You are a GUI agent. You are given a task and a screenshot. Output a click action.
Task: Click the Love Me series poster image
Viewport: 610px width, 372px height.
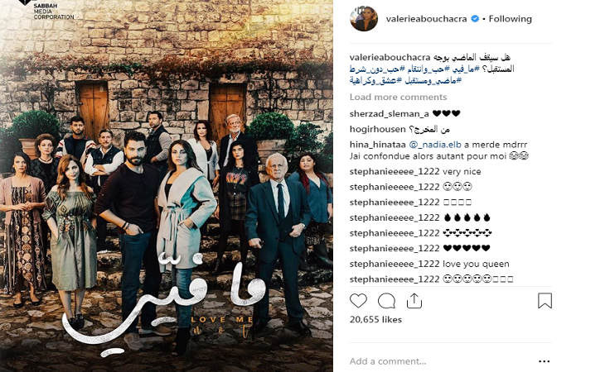pos(167,186)
